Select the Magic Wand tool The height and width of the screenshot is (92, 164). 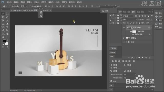[7, 17]
